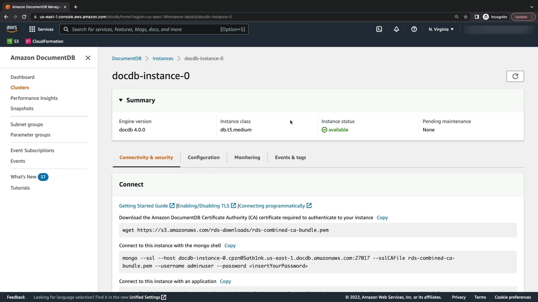Switch to the Configuration tab
Screen dimensions: 538x302
pos(203,157)
